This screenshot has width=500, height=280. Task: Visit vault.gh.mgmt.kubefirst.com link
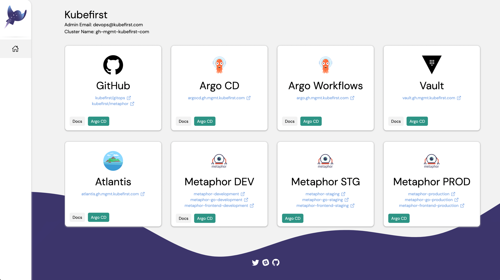(429, 98)
